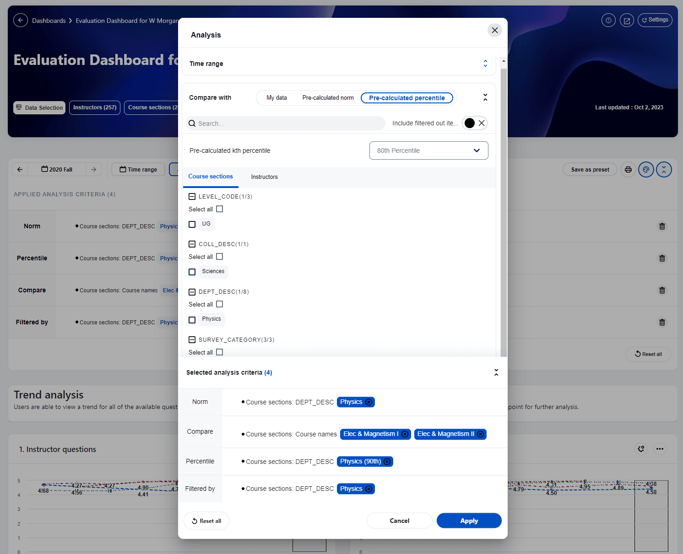Click Save as preset

[590, 170]
